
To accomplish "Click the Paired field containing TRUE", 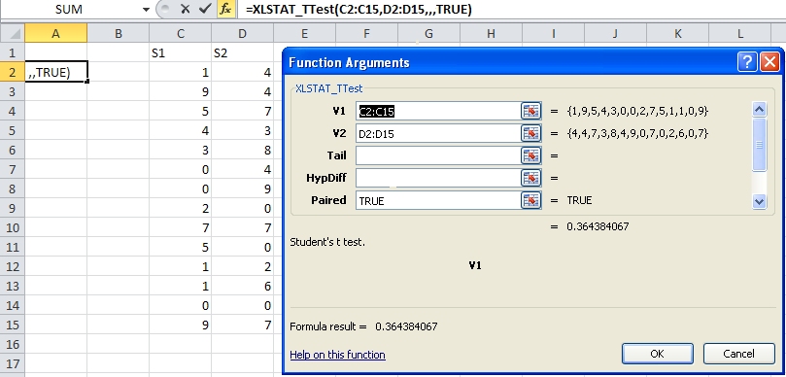I will pyautogui.click(x=438, y=200).
